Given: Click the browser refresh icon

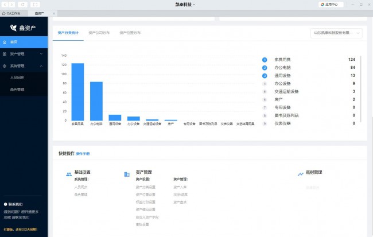Looking at the screenshot, I should tap(24, 4).
